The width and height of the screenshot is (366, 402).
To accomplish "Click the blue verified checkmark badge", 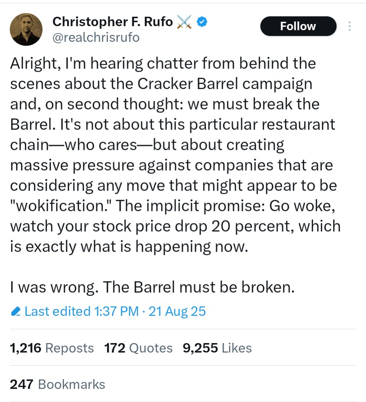I will pos(202,23).
